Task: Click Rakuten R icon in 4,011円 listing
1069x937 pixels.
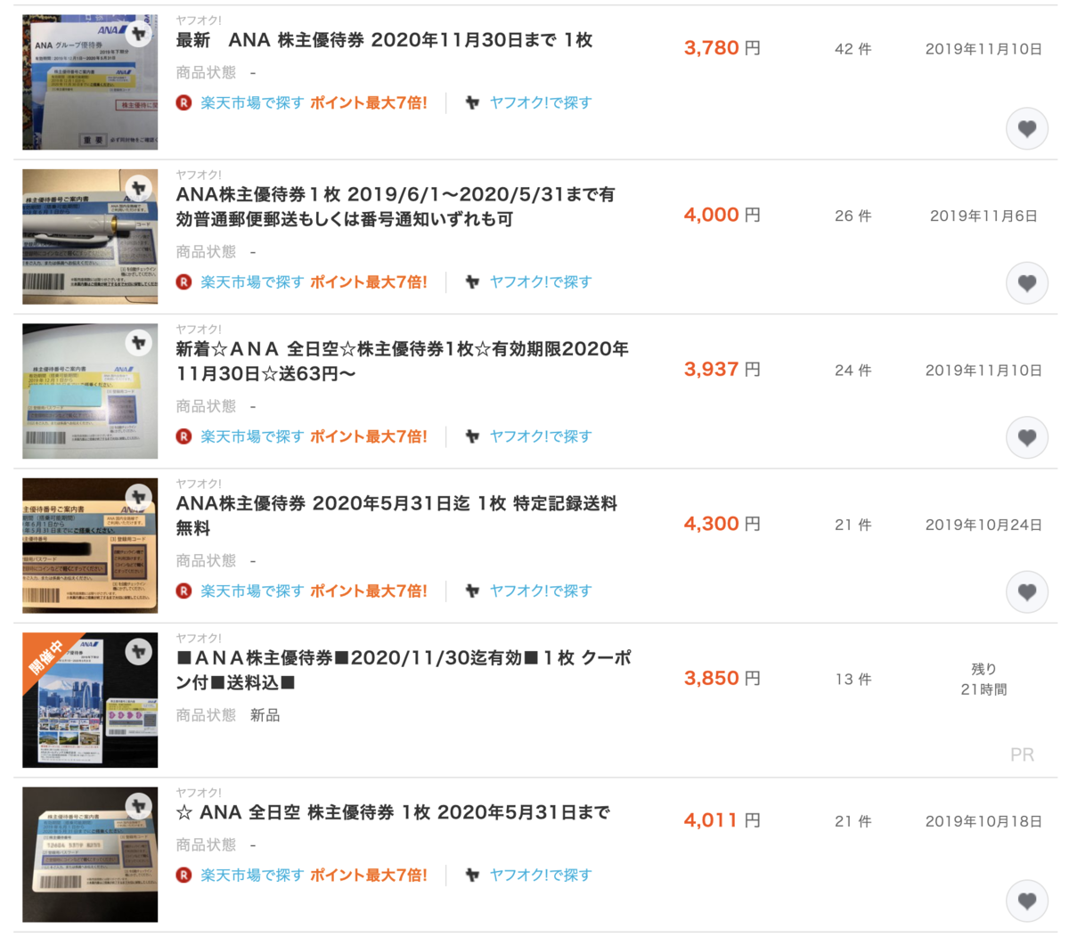Action: [184, 876]
